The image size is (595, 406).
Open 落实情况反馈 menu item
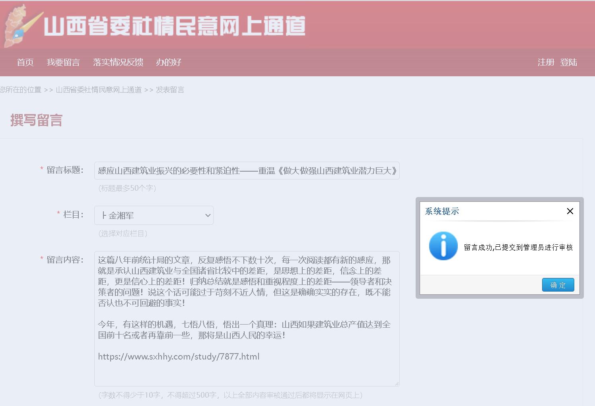[x=118, y=62]
